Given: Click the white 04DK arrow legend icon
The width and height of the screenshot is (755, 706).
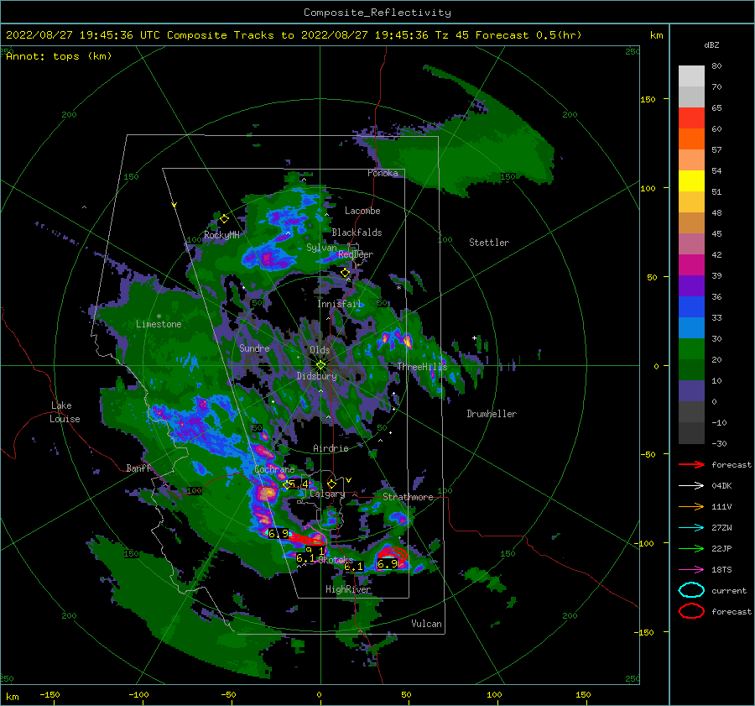Looking at the screenshot, I should [691, 486].
